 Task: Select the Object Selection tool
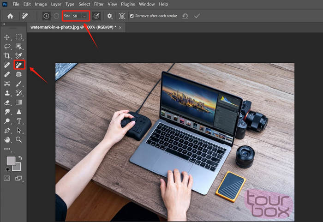pyautogui.click(x=19, y=46)
